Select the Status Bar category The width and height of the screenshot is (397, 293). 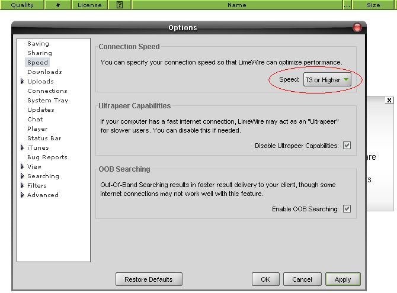[x=44, y=138]
